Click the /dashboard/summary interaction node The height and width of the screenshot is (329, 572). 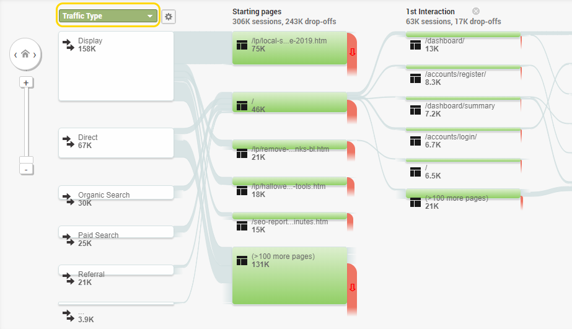(x=464, y=99)
